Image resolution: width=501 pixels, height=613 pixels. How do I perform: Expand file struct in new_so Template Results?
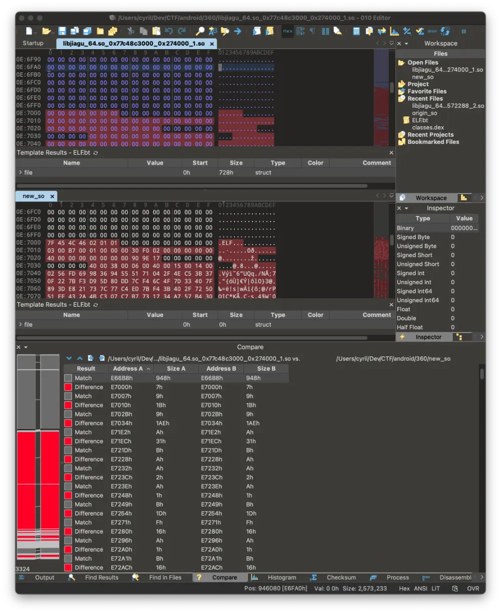point(20,325)
